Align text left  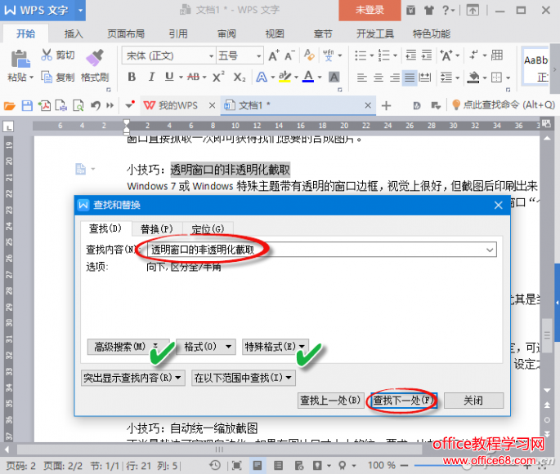pos(362,78)
